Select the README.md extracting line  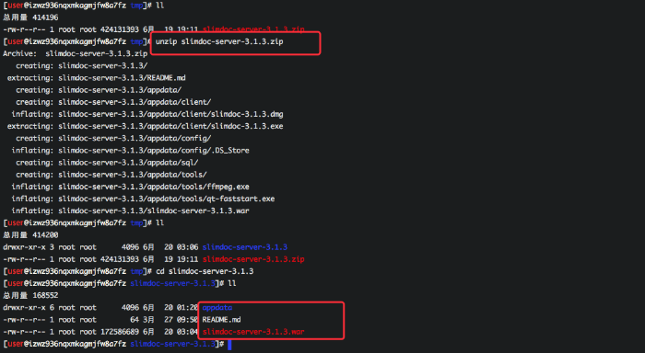tap(96, 78)
